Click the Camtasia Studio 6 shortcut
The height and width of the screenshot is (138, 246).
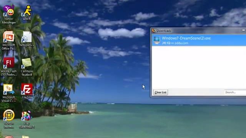tap(27, 67)
